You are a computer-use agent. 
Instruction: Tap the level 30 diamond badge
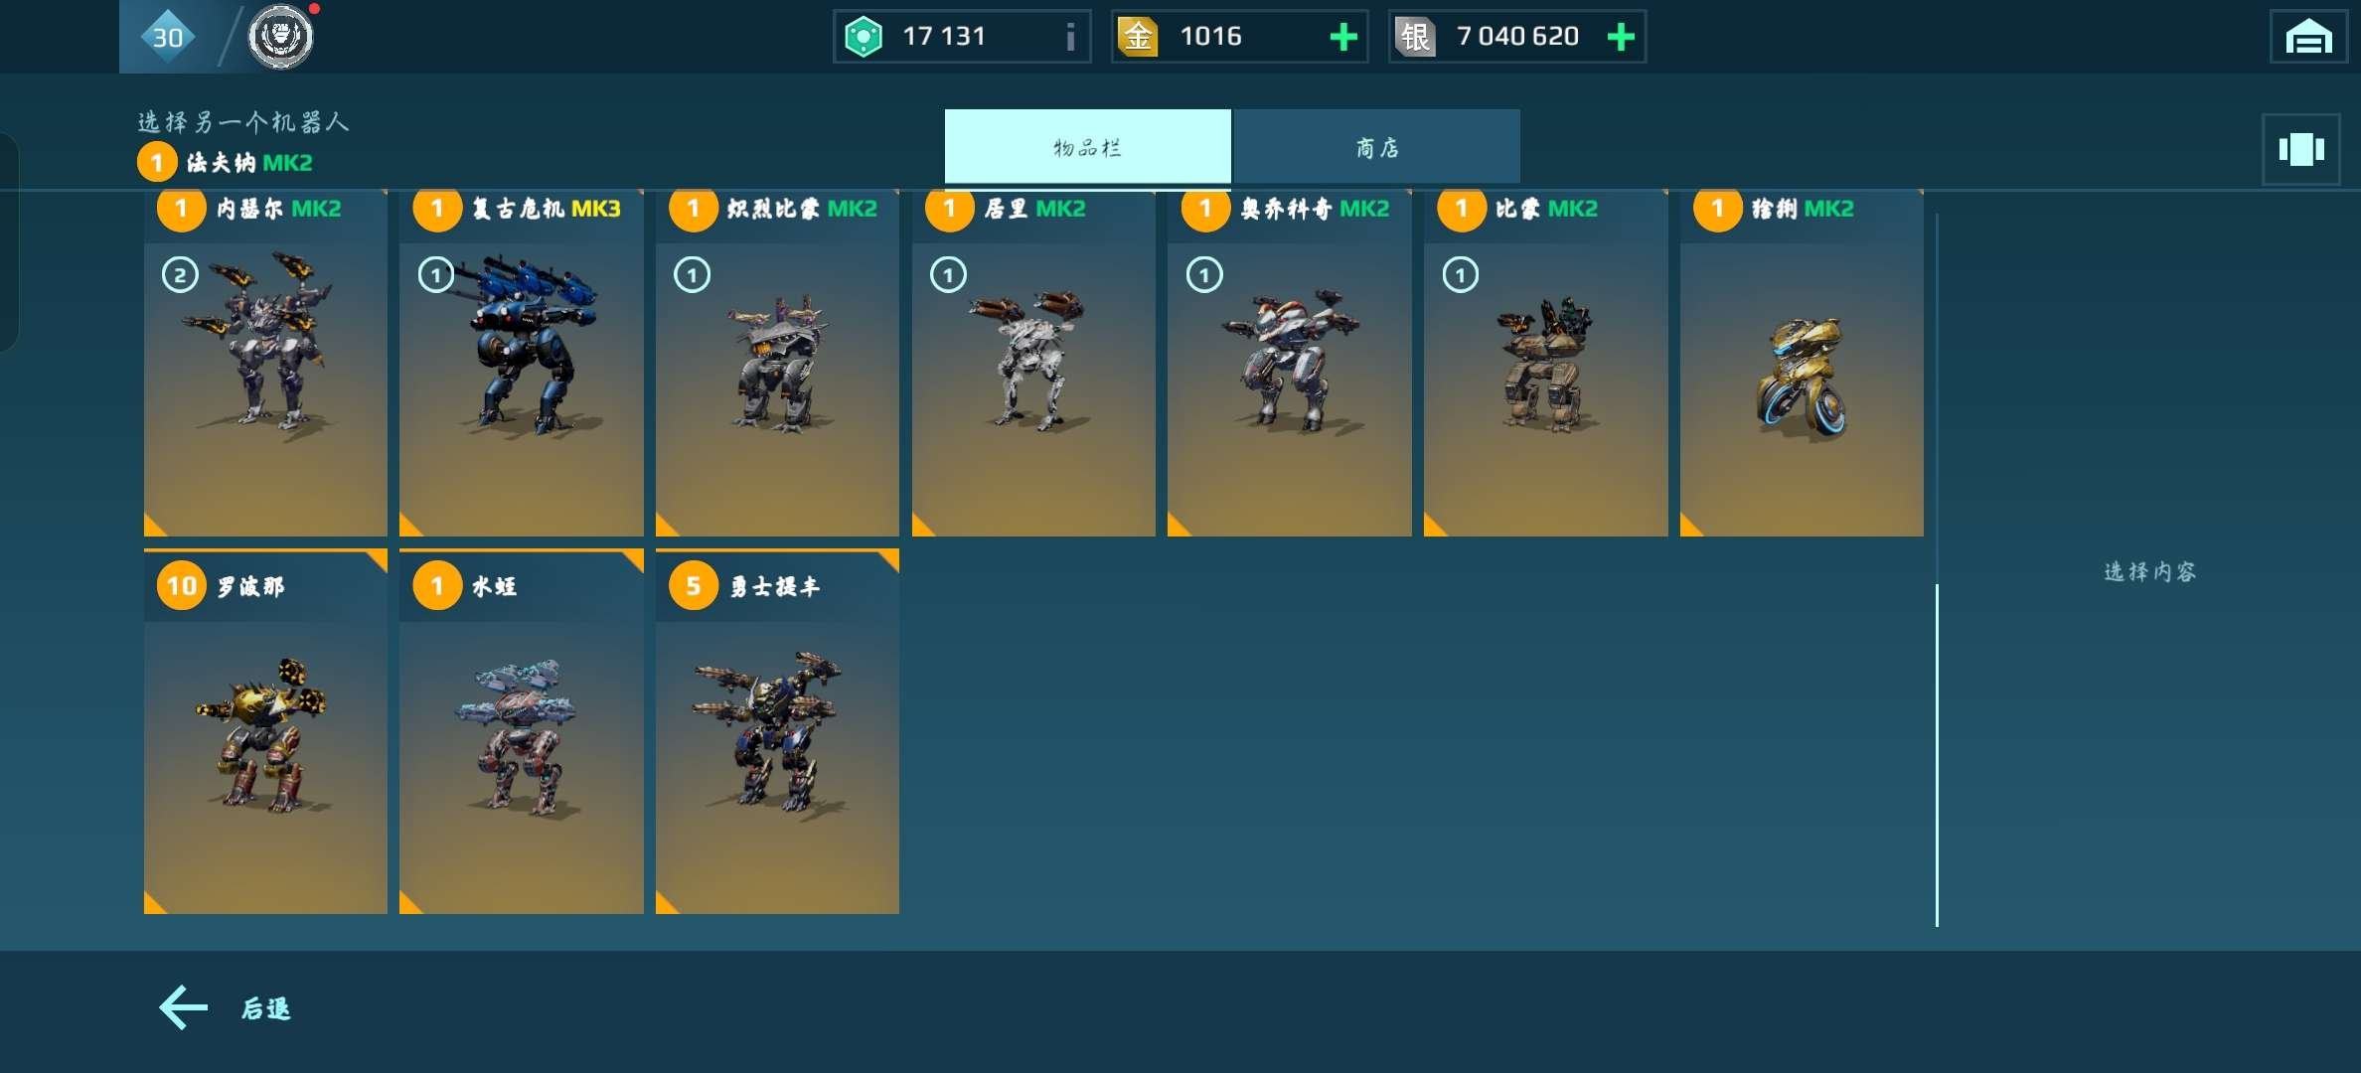(167, 37)
